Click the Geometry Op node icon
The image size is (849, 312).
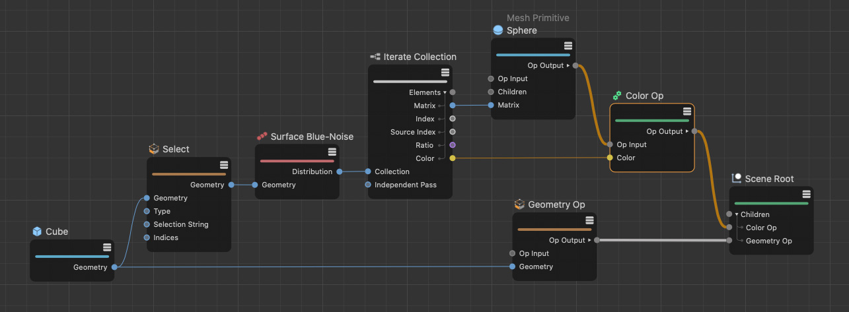click(x=519, y=204)
